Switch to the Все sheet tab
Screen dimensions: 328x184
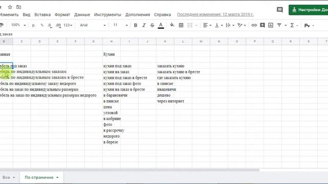click(x=6, y=177)
